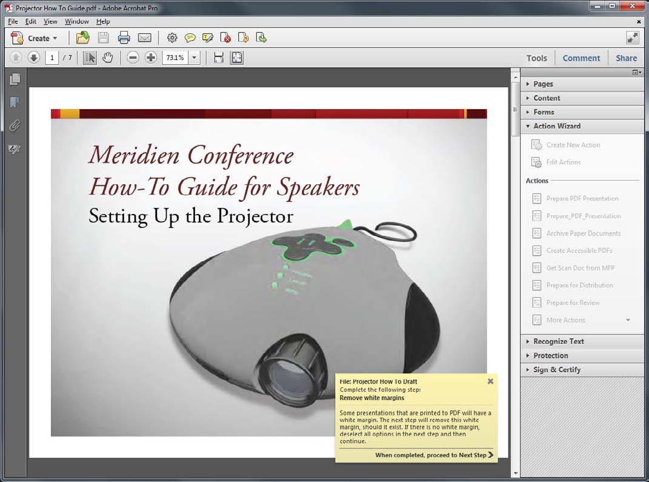The width and height of the screenshot is (649, 482).
Task: Expand the Protection panel section
Action: click(x=582, y=355)
